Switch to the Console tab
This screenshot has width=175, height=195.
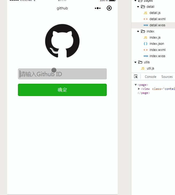pyautogui.click(x=150, y=77)
